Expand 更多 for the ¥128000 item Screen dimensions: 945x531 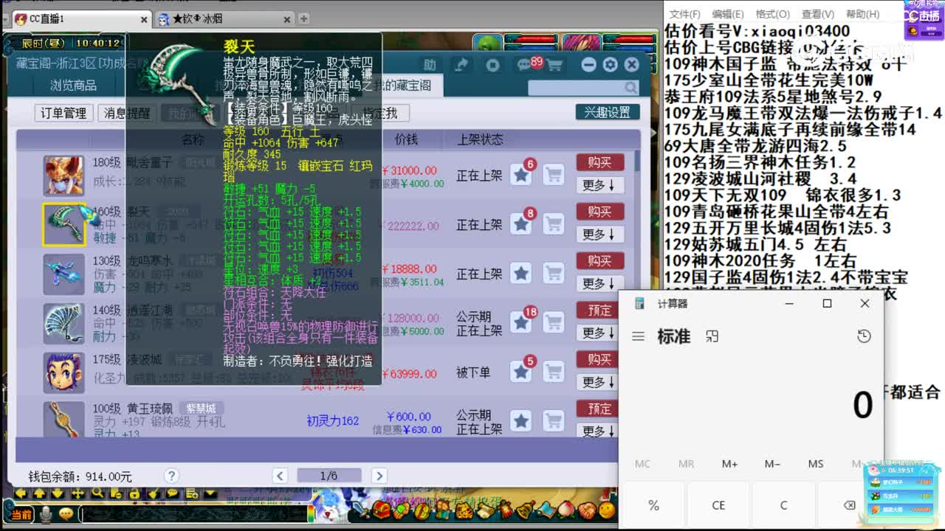pos(598,333)
